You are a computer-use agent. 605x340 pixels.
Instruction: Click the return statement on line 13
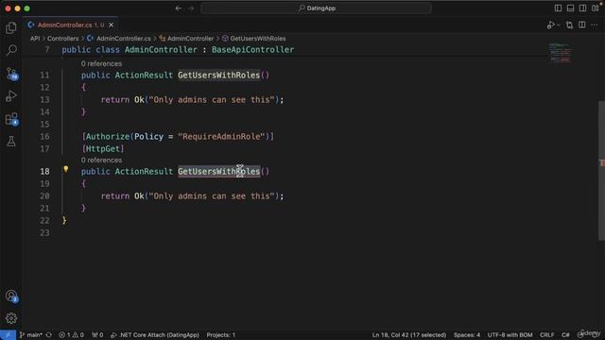click(x=192, y=100)
